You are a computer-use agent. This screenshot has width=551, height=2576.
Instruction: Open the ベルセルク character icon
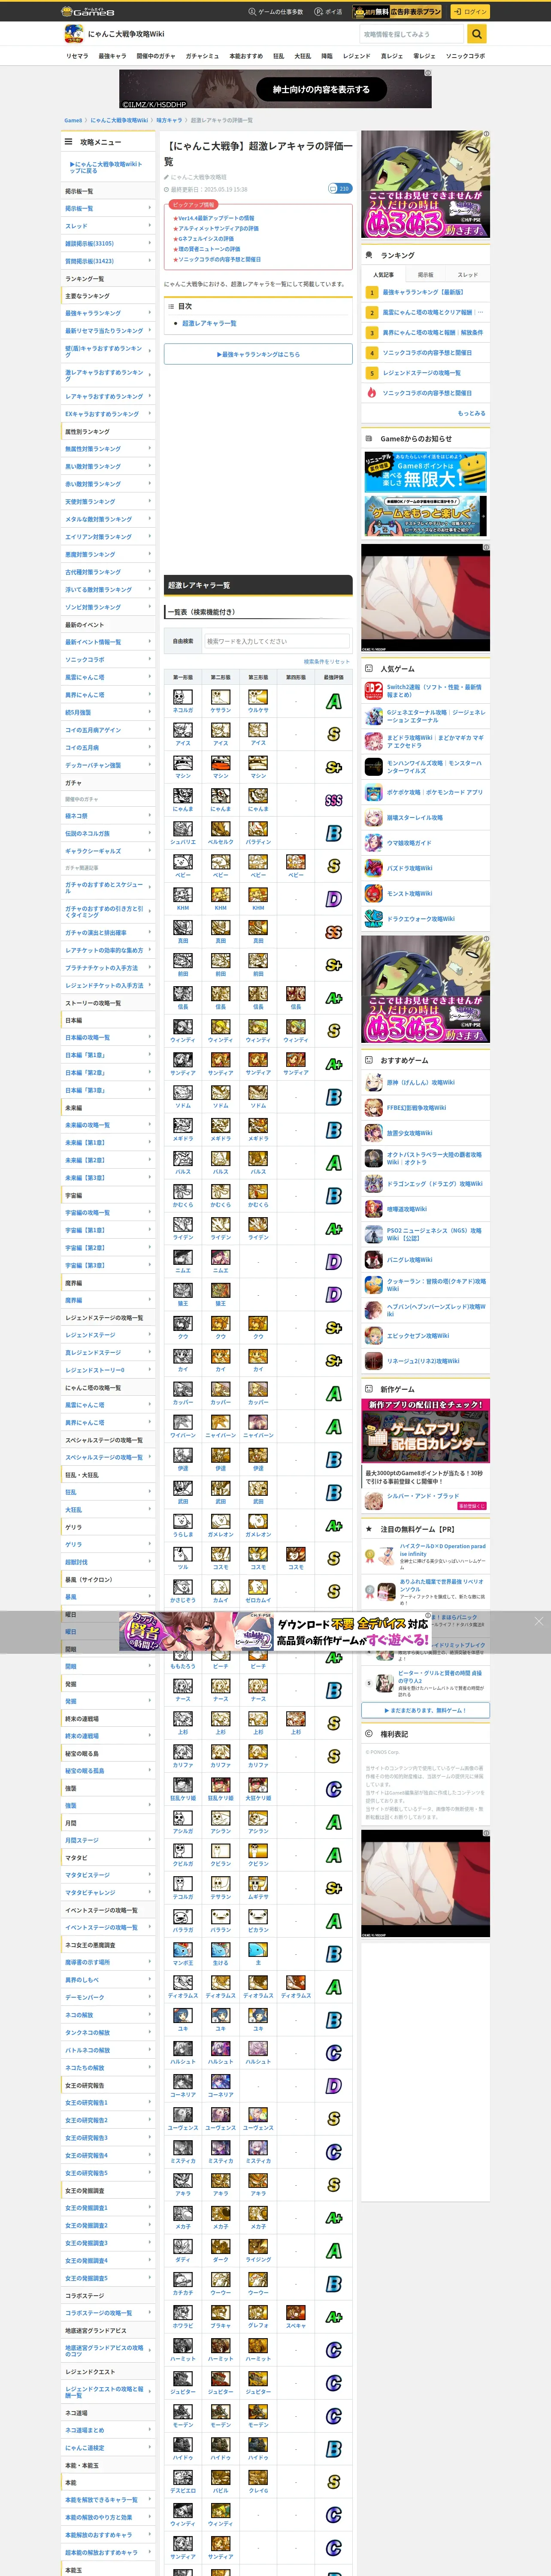[x=220, y=829]
